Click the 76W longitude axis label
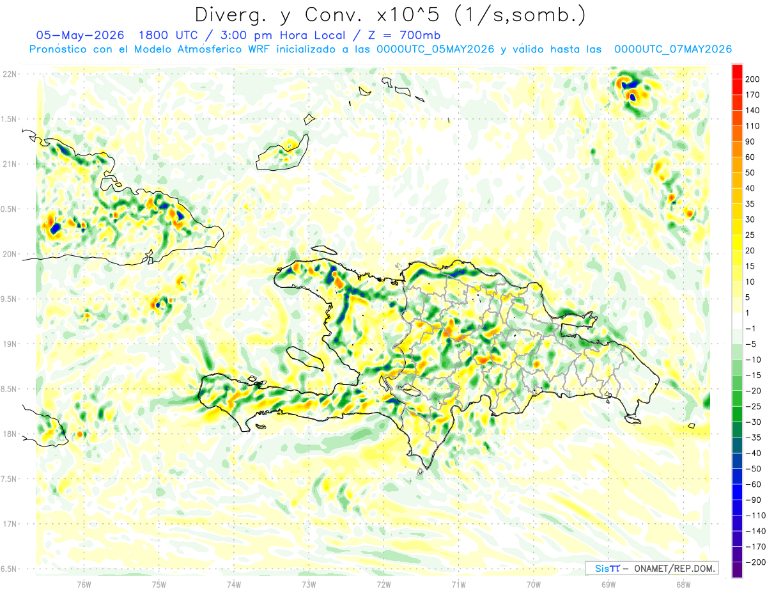Screen dimensions: 767x593 tap(84, 585)
